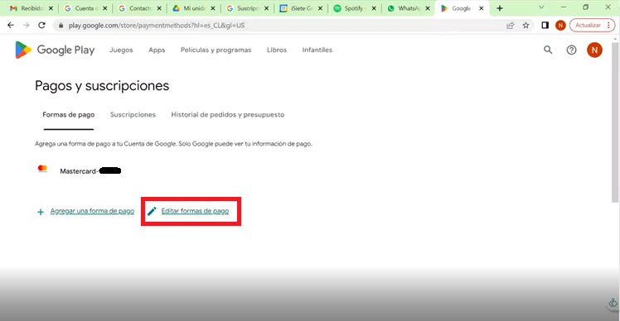The image size is (620, 321).
Task: Switch to the Suscripciones browser tab
Action: tap(247, 8)
